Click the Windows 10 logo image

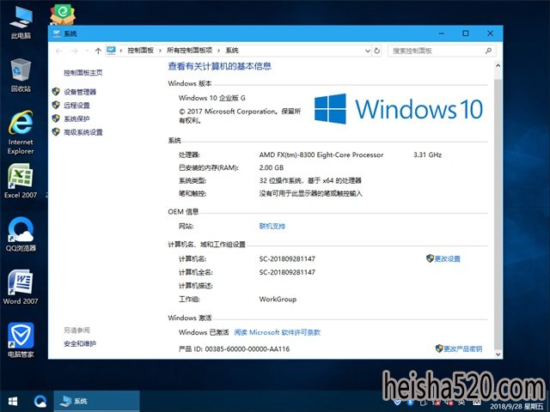click(399, 109)
